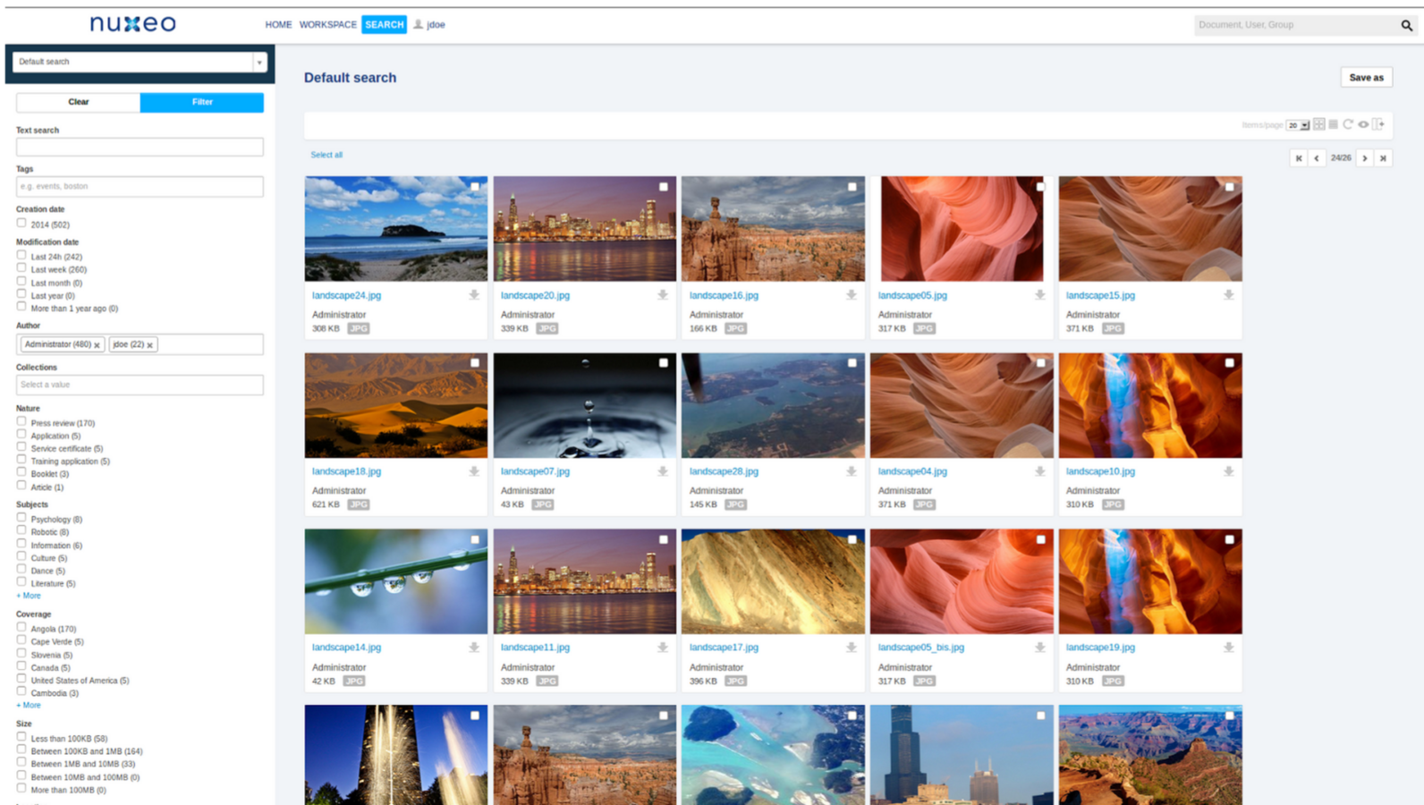Open the landscape11.jpg link
The height and width of the screenshot is (805, 1424).
(x=535, y=648)
